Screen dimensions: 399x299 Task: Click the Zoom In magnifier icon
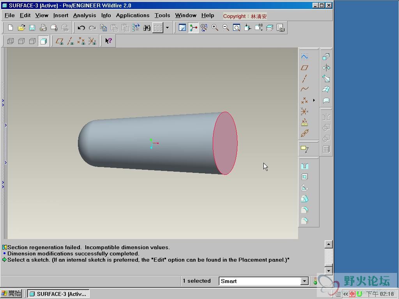215,28
